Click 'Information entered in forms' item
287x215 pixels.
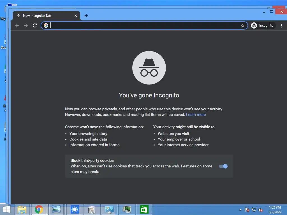[x=94, y=145]
